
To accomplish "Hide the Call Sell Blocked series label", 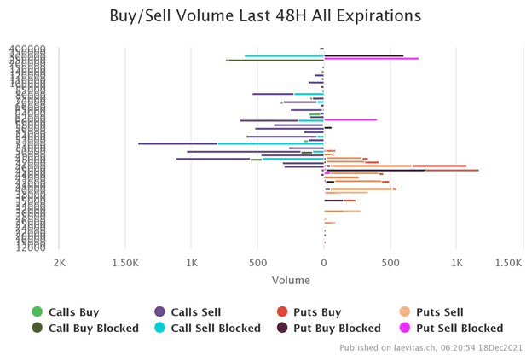I will 216,329.
